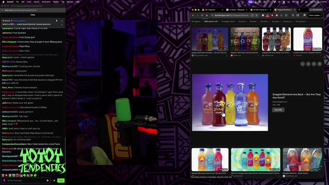Open 'Snapple Elements Are Back' title link
The image size is (329, 185).
(297, 96)
